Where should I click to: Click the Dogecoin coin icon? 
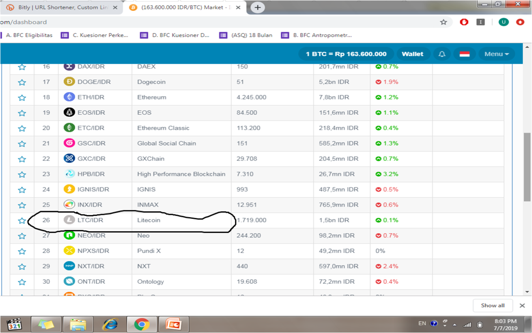(69, 82)
